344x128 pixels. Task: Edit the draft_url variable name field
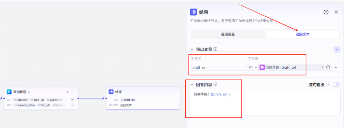219,67
